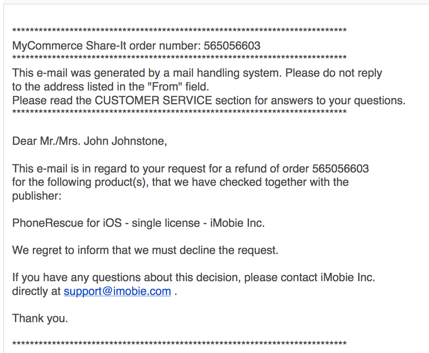Click the "We regret to inform" sentence
Screen dimensions: 429x353
click(x=145, y=250)
